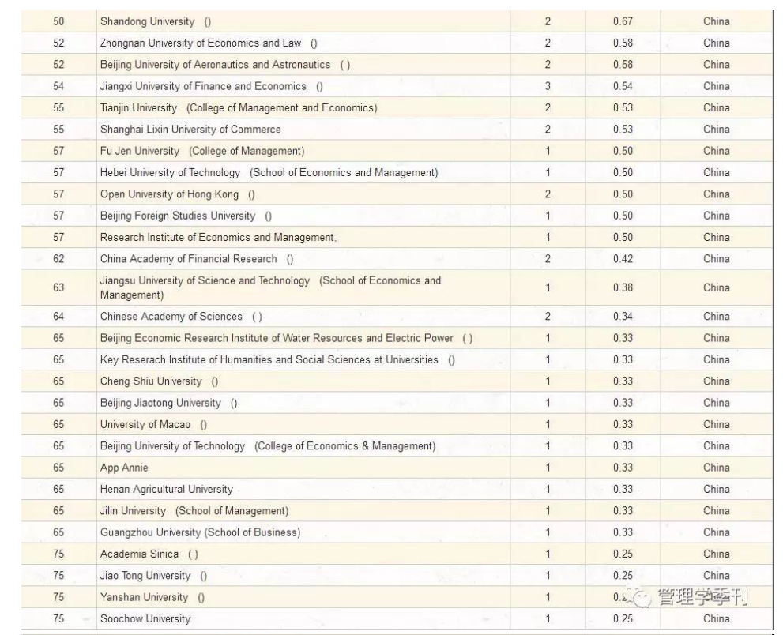Select University of Macao
783x635 pixels.
[x=153, y=424]
